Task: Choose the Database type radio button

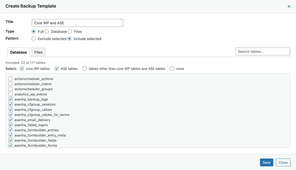Action: pos(47,32)
